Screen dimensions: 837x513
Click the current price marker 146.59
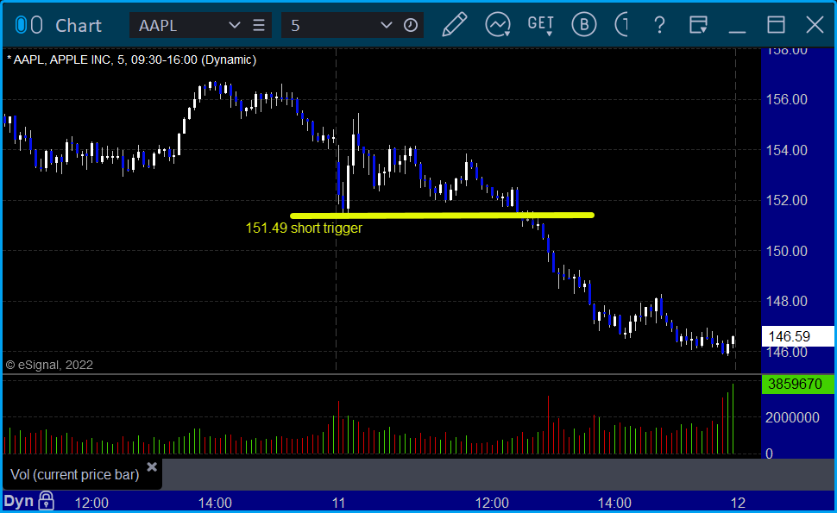[x=797, y=336]
